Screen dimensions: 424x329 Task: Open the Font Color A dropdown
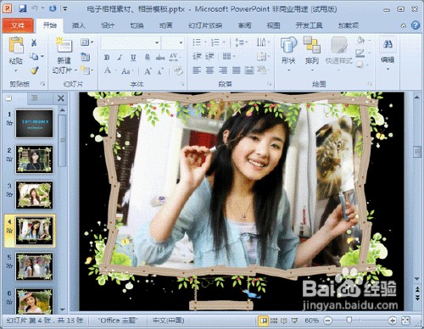pos(109,70)
